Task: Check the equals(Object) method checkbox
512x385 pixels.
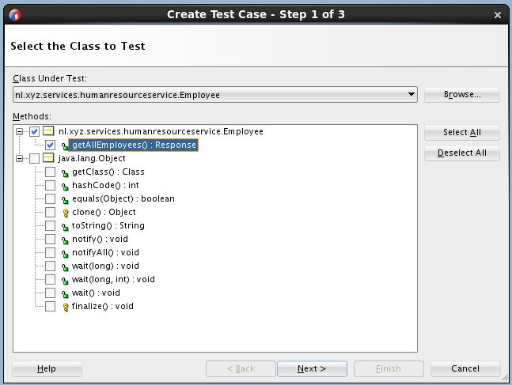Action: coord(51,199)
